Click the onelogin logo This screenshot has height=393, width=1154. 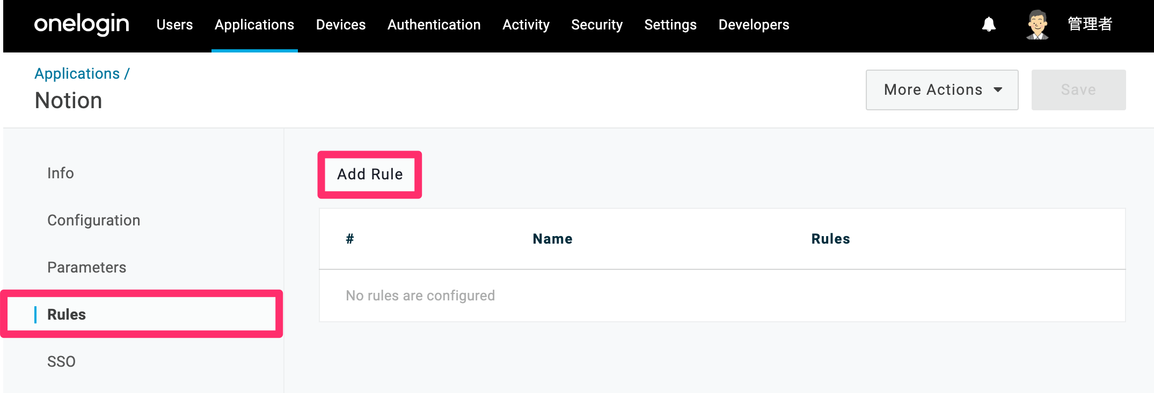(82, 25)
